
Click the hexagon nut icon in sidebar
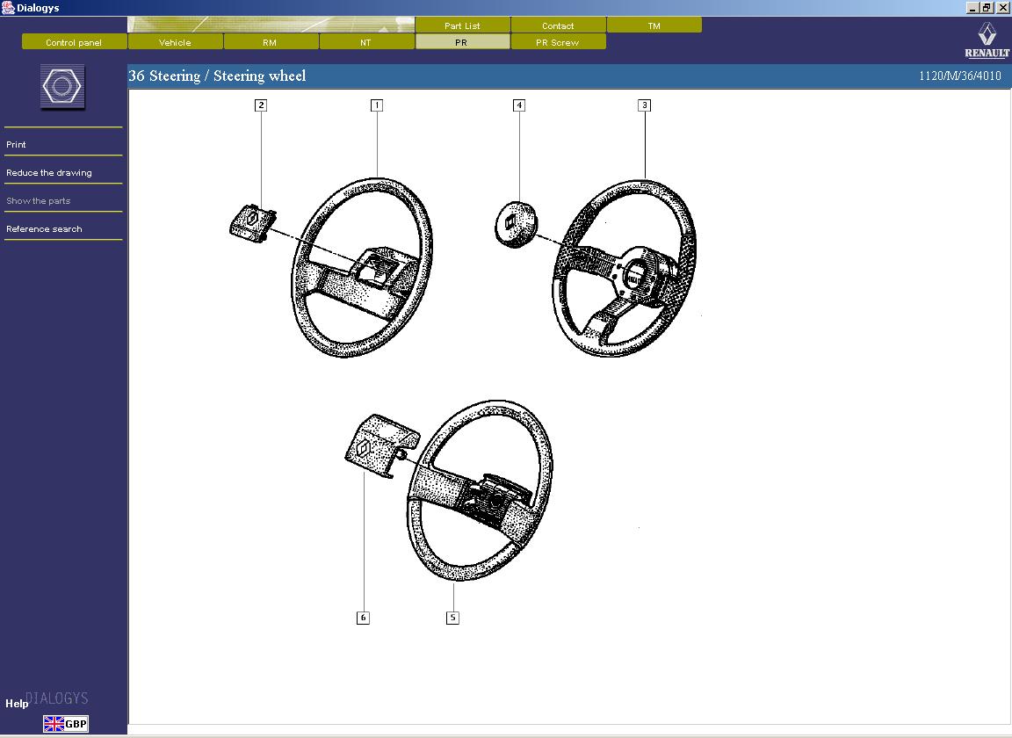click(62, 86)
